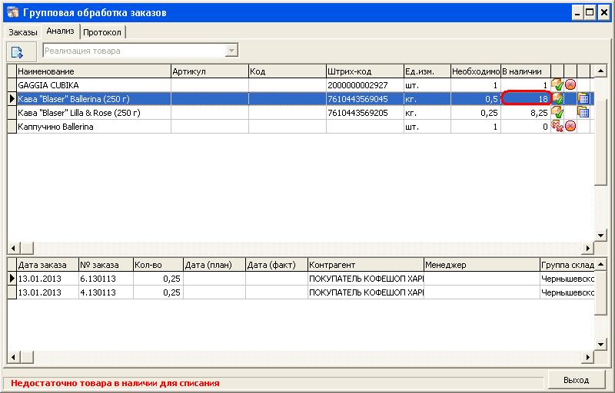Select the Каппучино Ballerina row
The image size is (615, 393).
92,127
